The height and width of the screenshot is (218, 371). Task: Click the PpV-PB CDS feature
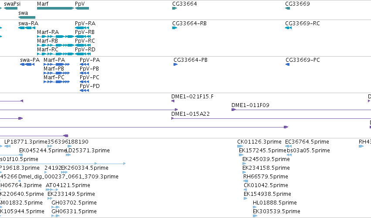click(x=85, y=73)
